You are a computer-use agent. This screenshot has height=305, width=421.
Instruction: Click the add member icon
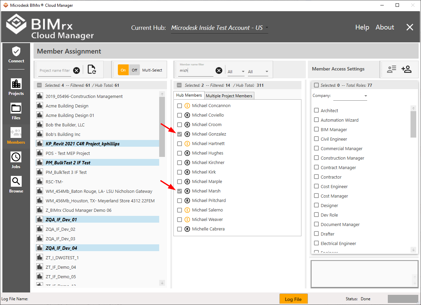click(406, 69)
